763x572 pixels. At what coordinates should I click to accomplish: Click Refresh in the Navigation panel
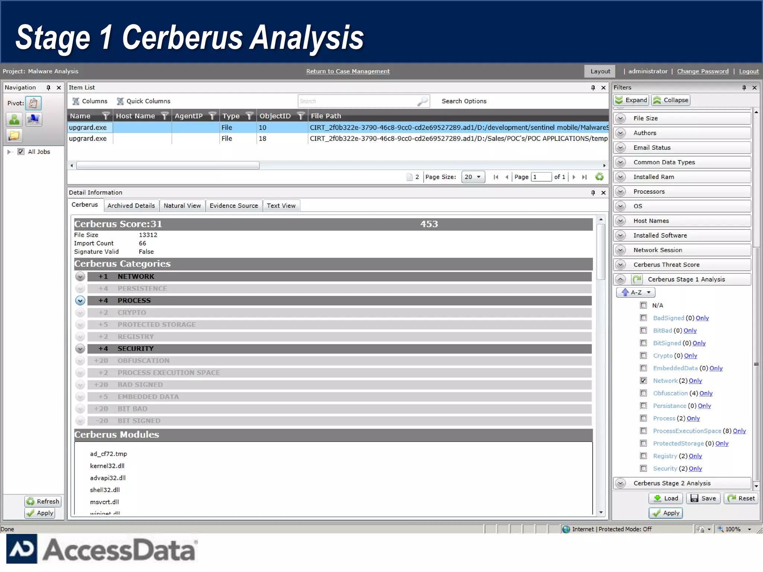coord(43,501)
